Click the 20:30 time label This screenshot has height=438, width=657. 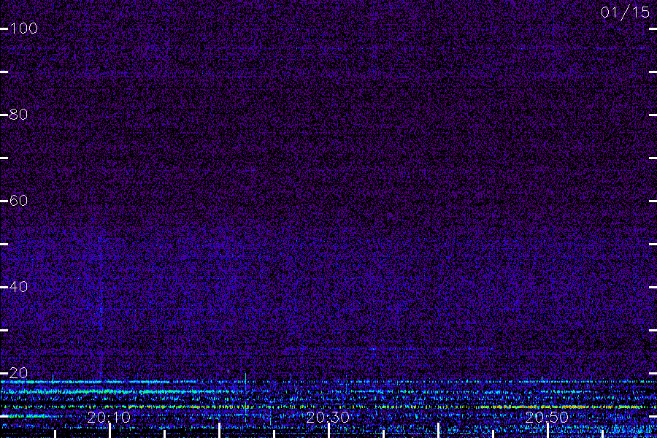tap(328, 418)
